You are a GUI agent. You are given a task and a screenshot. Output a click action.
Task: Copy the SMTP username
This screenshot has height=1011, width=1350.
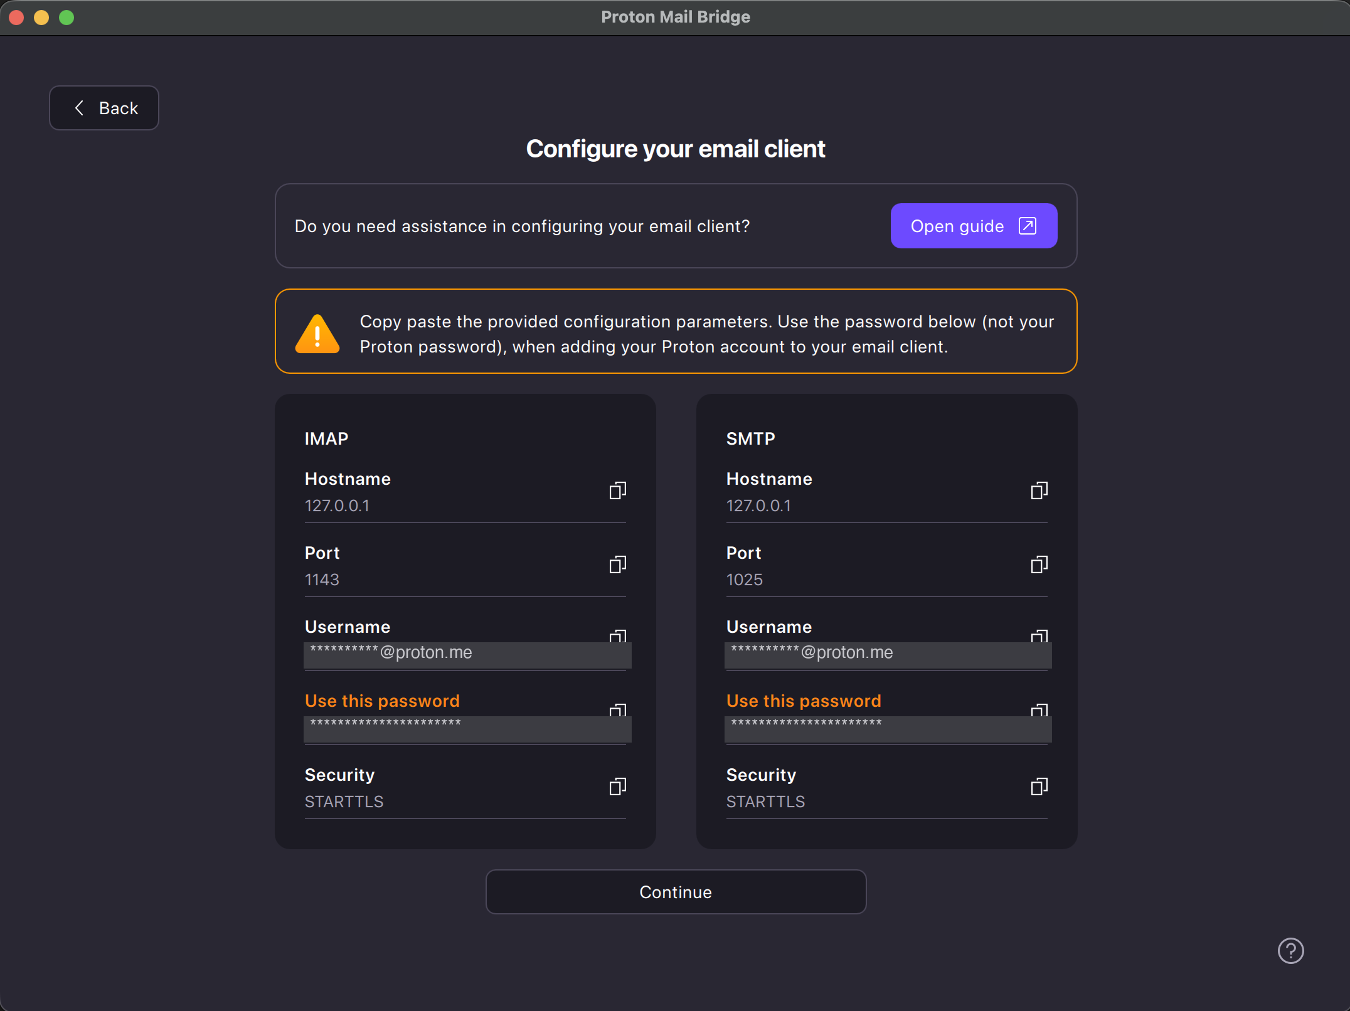click(x=1039, y=636)
